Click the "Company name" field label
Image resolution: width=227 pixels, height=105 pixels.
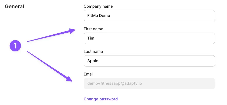coord(98,6)
